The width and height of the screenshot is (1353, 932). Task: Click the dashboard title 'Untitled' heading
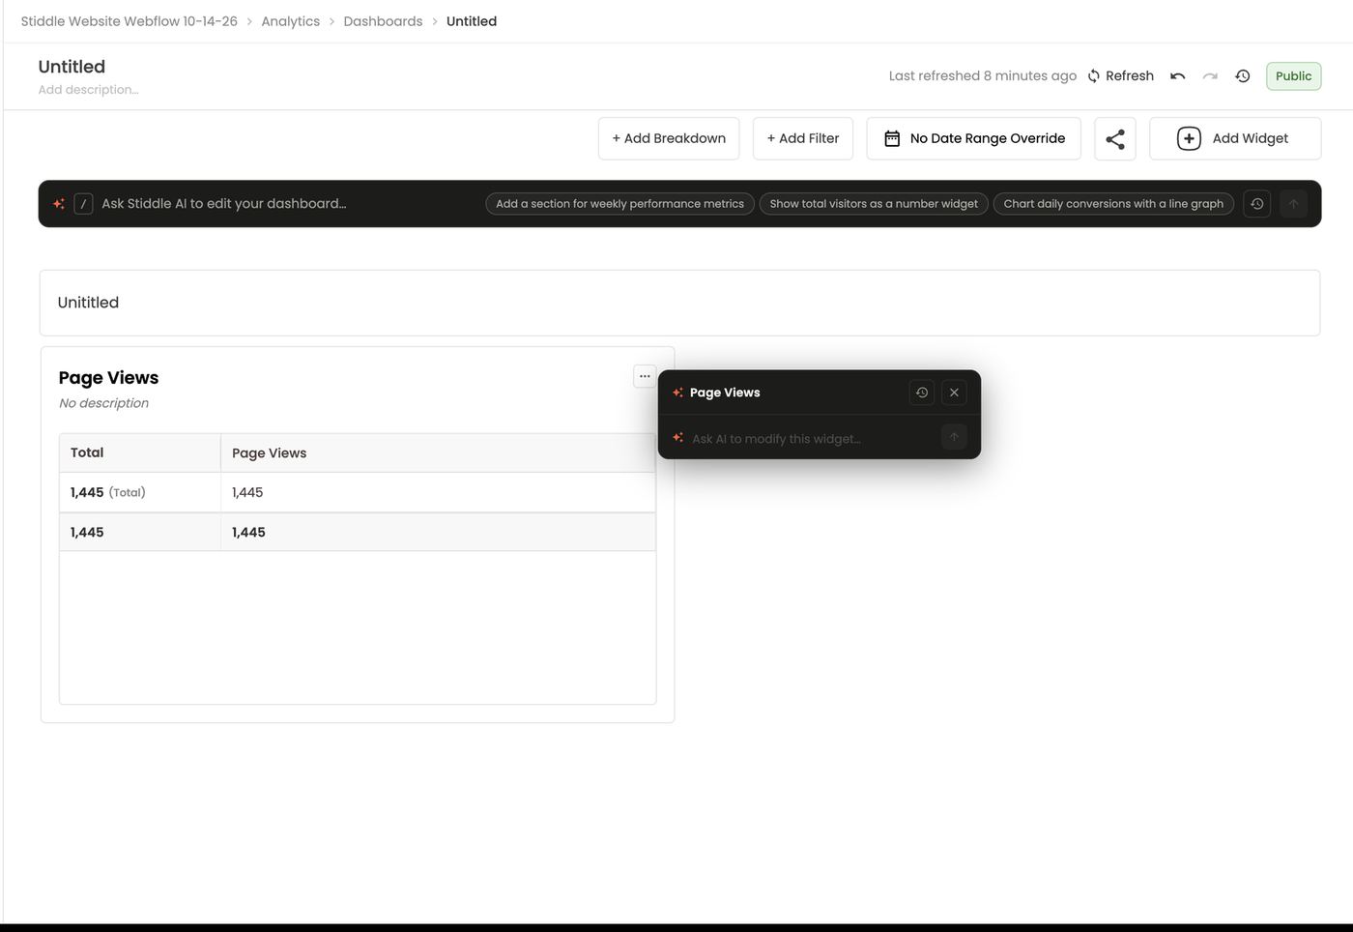[72, 67]
